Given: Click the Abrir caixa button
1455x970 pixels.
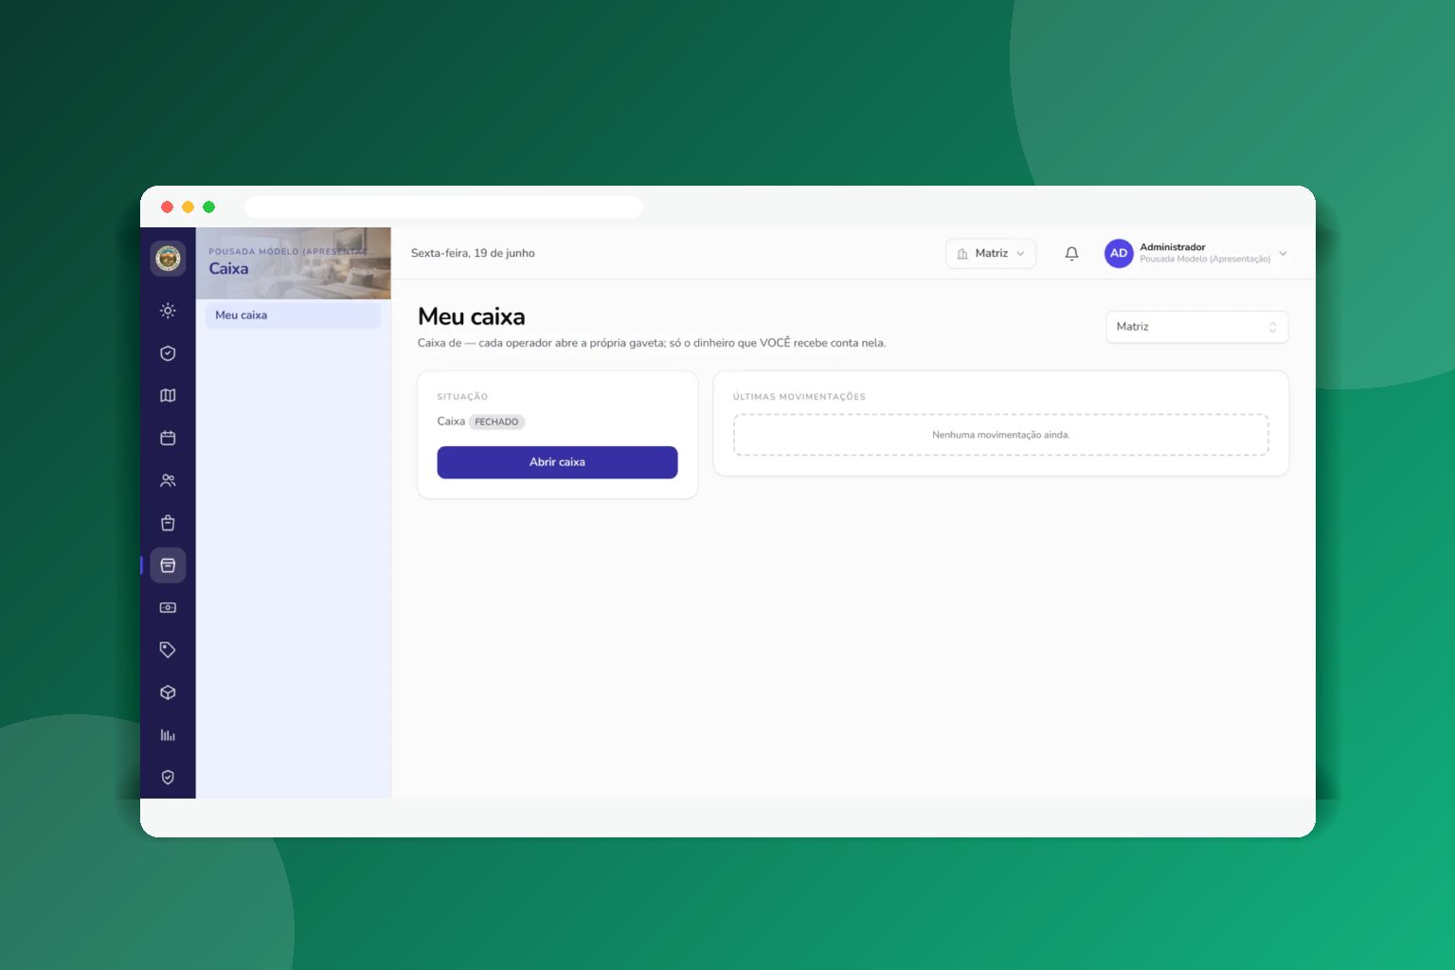Looking at the screenshot, I should [557, 462].
